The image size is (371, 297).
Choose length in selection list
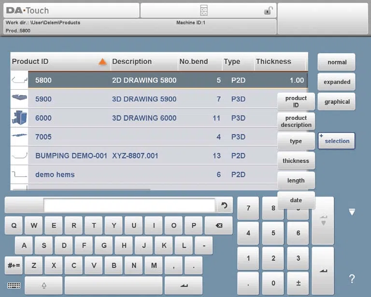point(296,181)
